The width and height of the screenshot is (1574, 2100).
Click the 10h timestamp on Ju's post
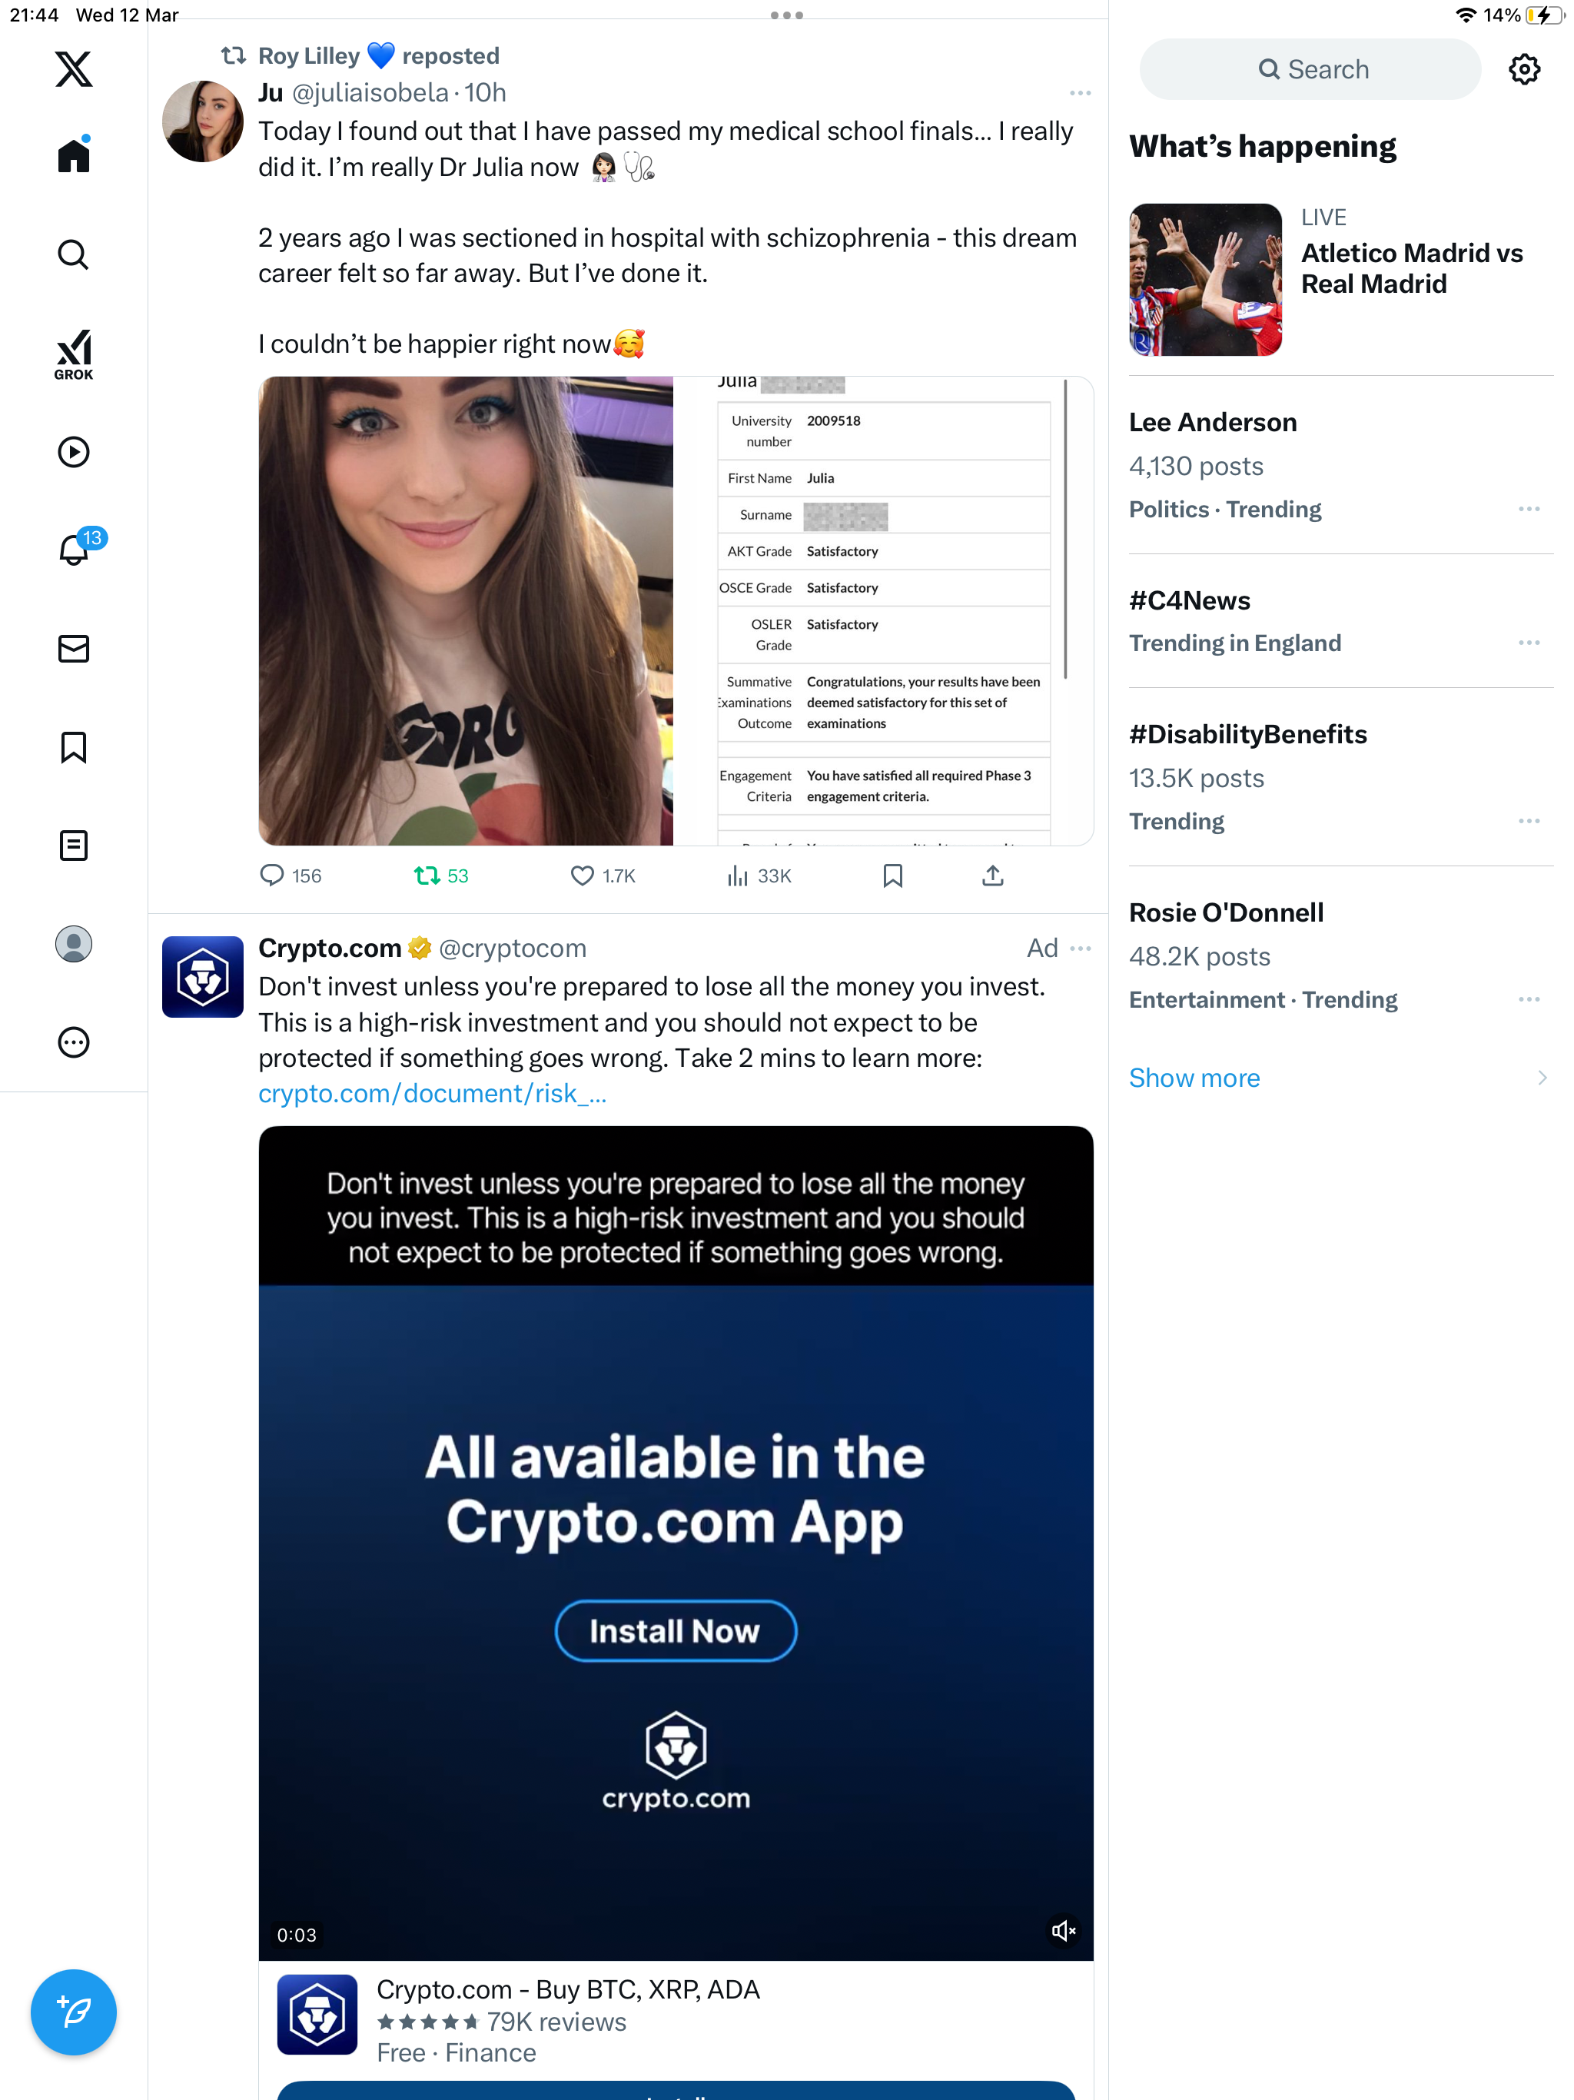(x=485, y=93)
